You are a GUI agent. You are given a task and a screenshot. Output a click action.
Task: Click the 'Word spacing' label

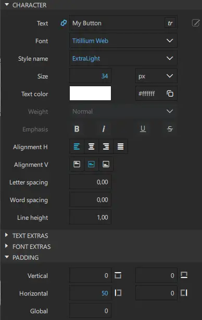29,200
